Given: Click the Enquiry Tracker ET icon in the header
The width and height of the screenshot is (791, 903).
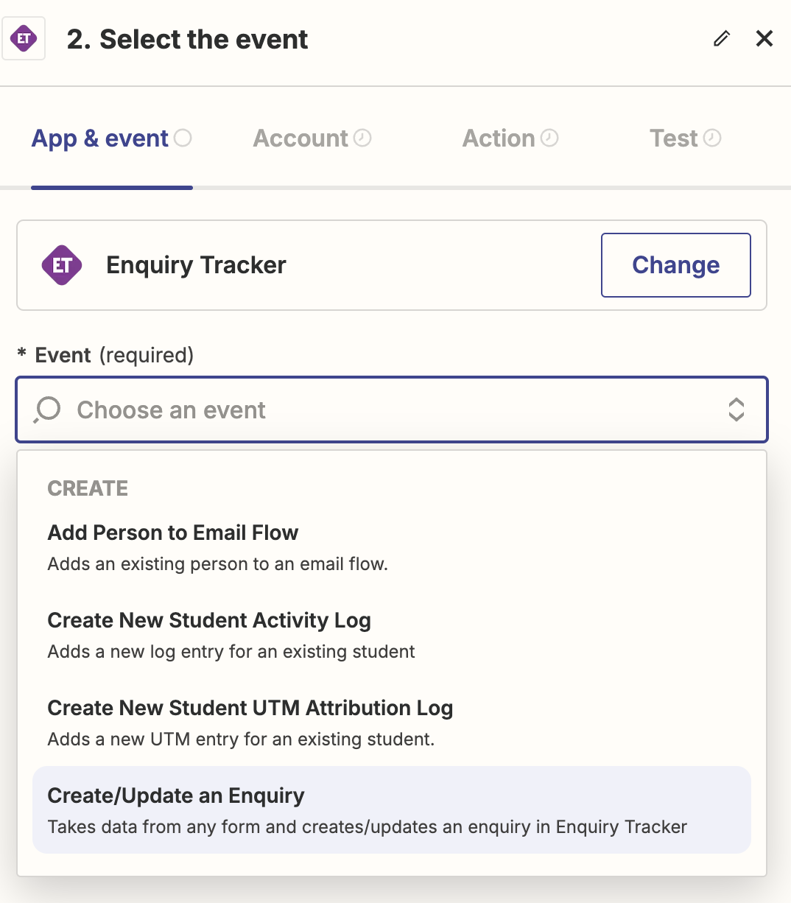Looking at the screenshot, I should coord(24,38).
